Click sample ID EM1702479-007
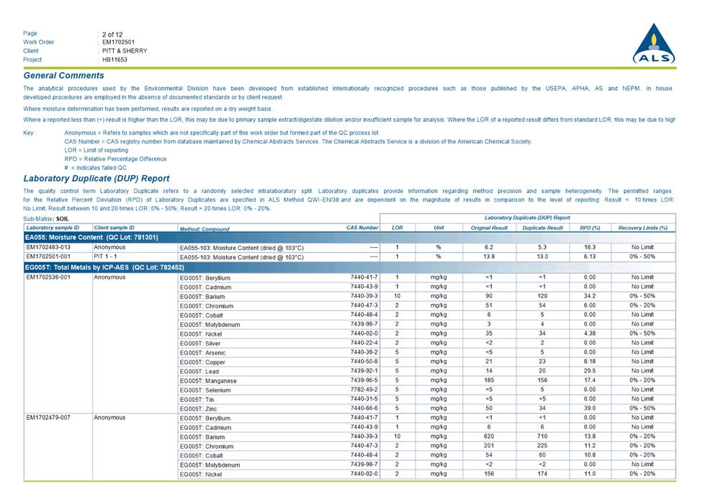Image resolution: width=703 pixels, height=497 pixels. coord(48,417)
